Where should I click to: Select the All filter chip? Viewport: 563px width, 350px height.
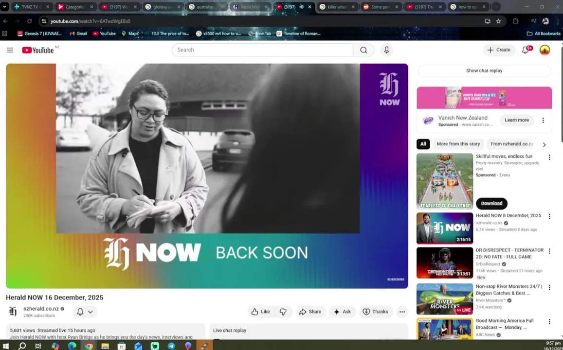click(423, 144)
